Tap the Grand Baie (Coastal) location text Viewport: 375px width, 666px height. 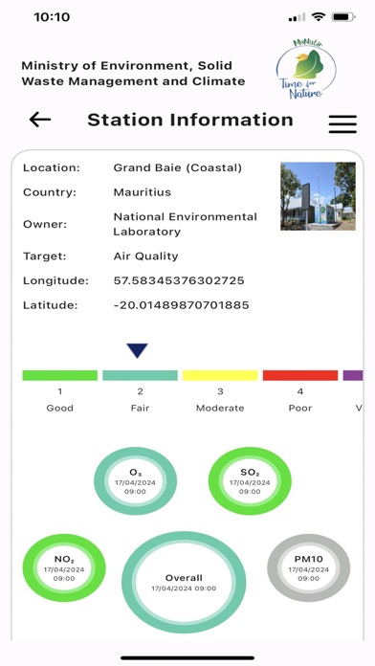[178, 167]
